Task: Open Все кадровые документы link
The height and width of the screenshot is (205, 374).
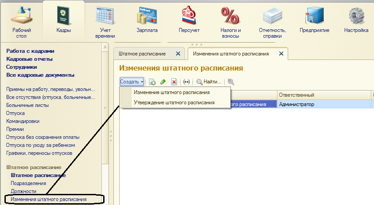Action: (x=40, y=75)
